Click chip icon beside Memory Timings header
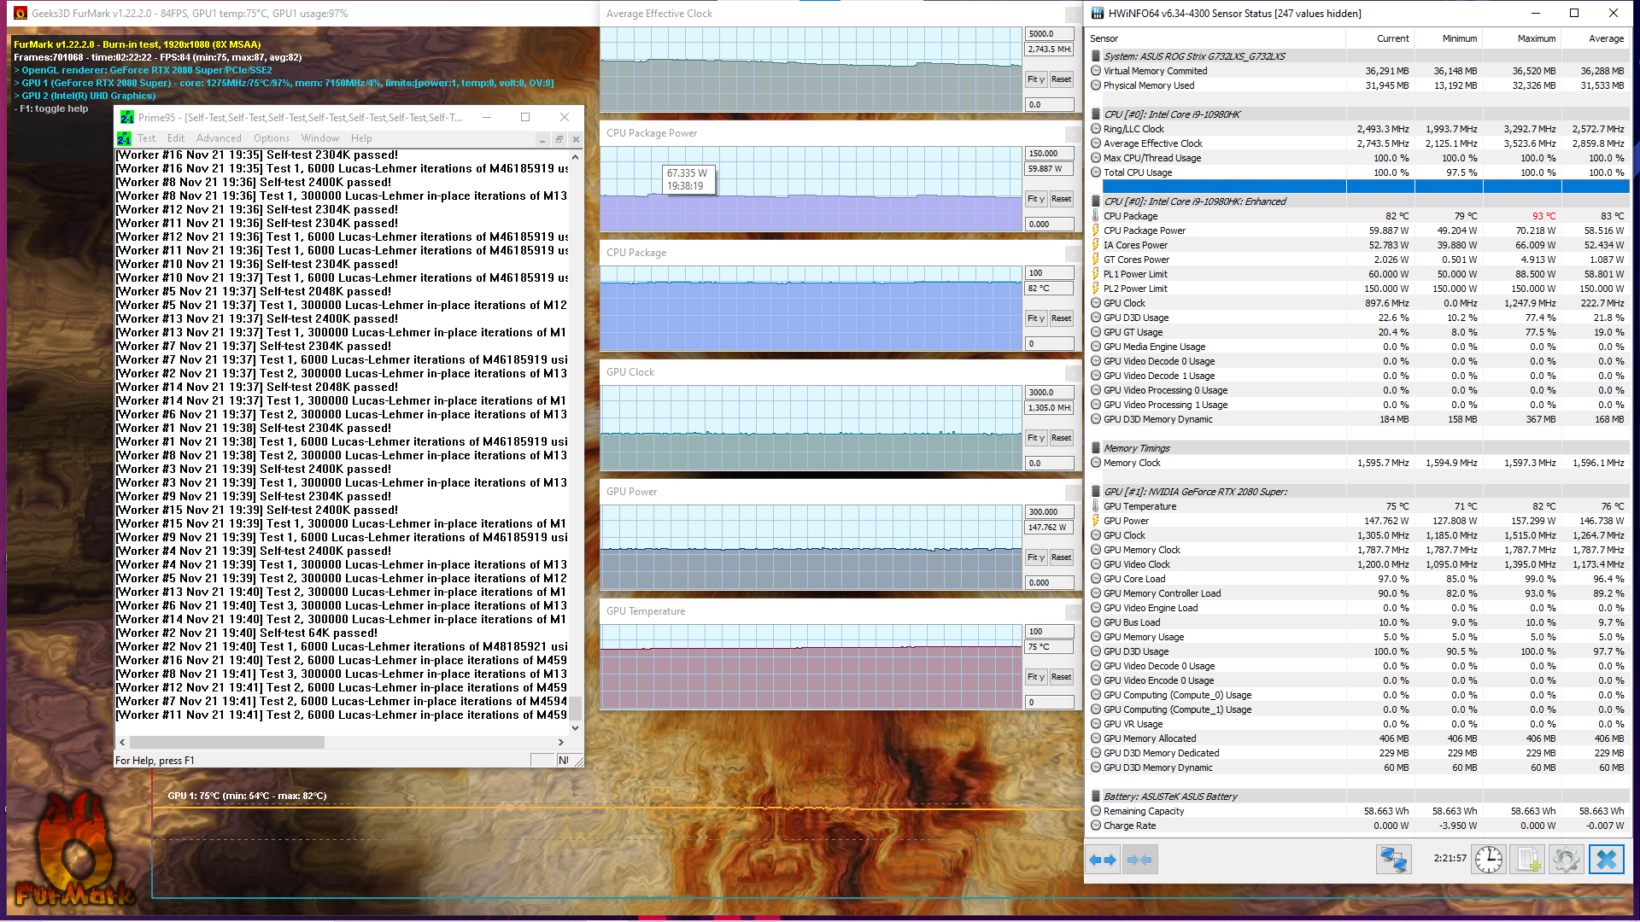Image resolution: width=1640 pixels, height=922 pixels. [x=1096, y=448]
